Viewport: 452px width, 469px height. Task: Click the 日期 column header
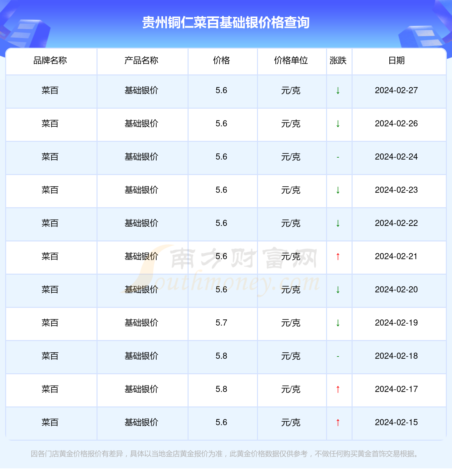pos(396,60)
